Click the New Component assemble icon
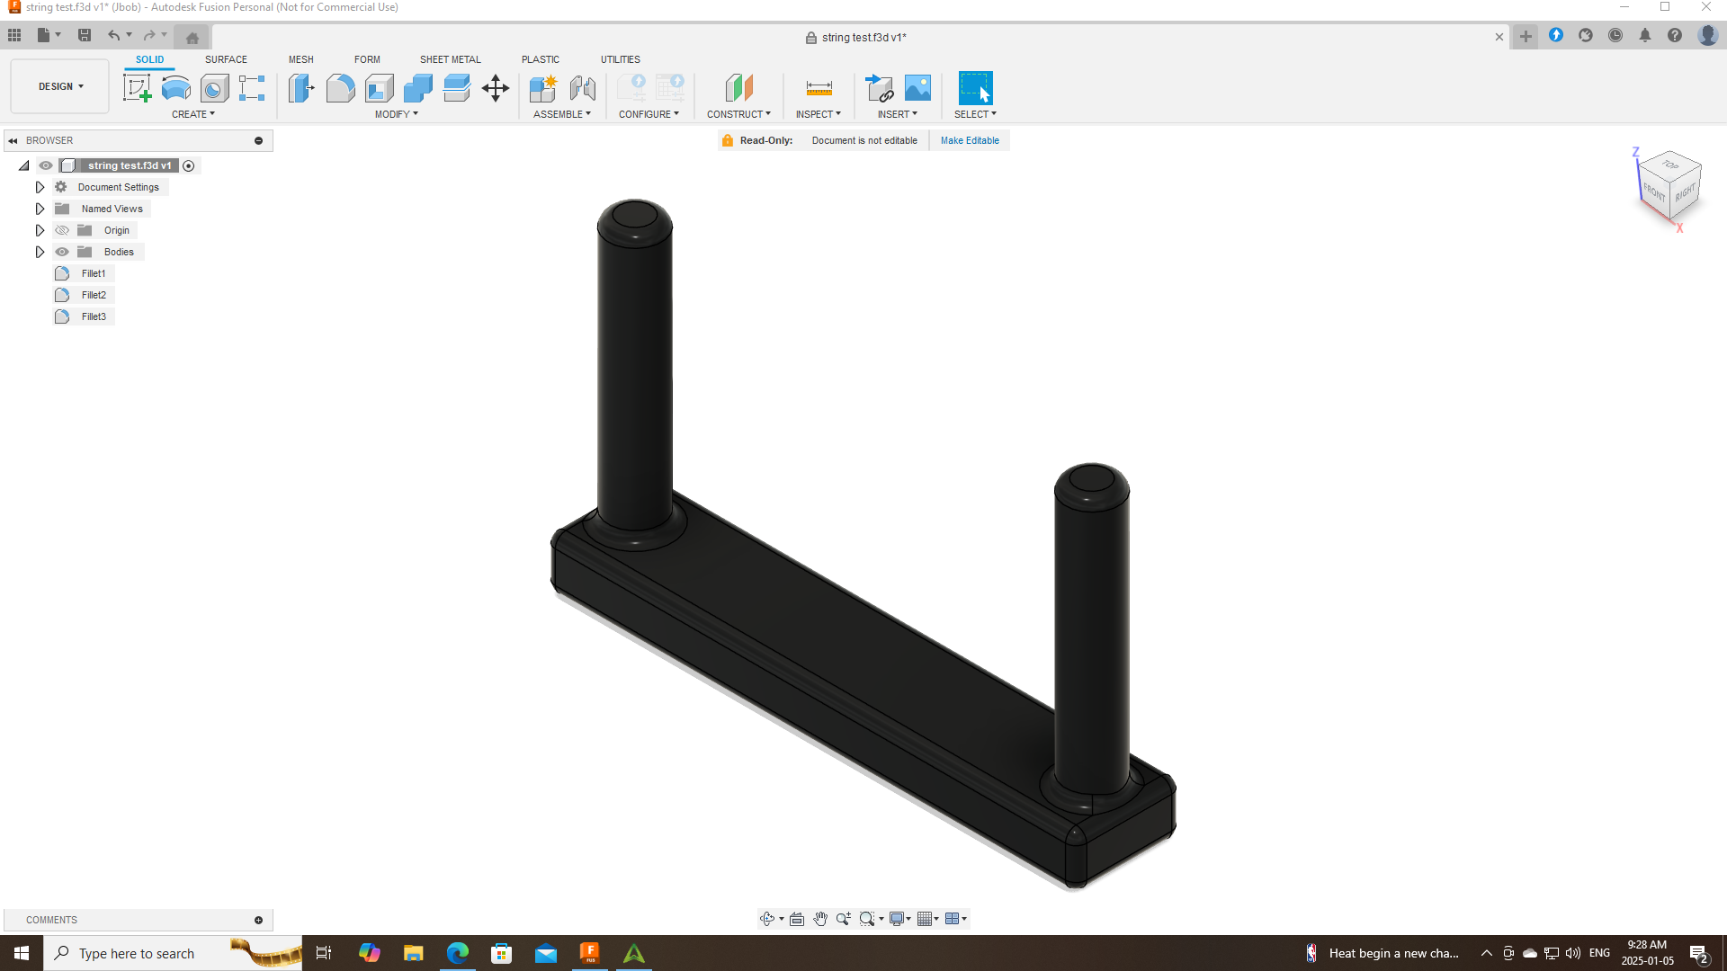The width and height of the screenshot is (1727, 971). point(543,88)
